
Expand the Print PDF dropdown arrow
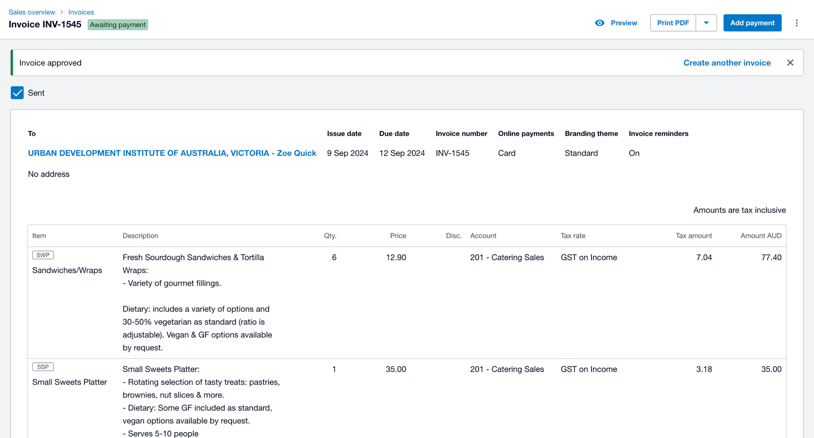(x=706, y=23)
